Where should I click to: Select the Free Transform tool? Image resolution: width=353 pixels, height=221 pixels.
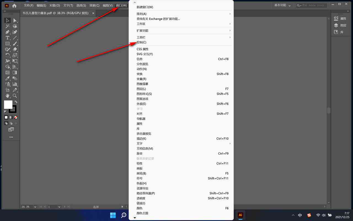coord(15,61)
